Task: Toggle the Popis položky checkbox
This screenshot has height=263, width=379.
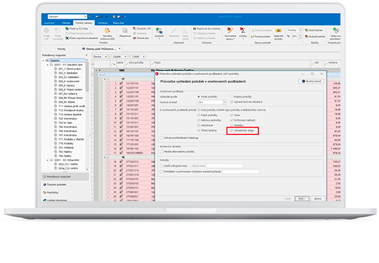Action: 199,115
